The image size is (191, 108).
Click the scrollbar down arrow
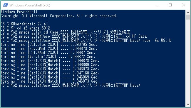[188, 104]
